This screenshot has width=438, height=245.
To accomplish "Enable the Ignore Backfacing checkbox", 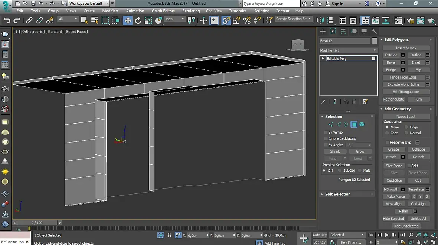I will point(326,138).
